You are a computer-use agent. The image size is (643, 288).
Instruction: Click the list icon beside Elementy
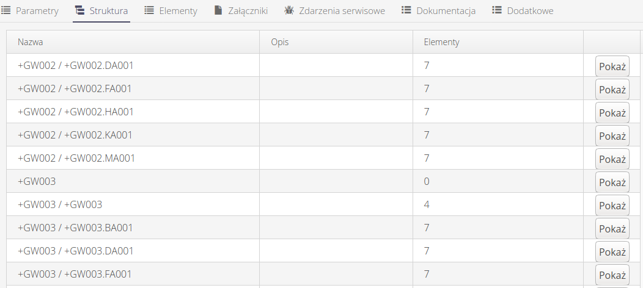click(x=149, y=11)
